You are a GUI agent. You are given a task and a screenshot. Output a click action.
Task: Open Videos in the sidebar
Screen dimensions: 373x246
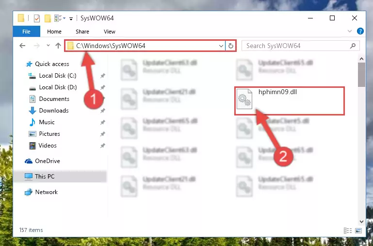coord(48,146)
